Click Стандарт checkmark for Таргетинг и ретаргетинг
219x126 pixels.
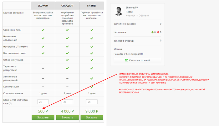pos(67,68)
